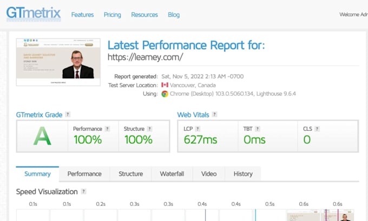Viewport: 368px width, 221px height.
Task: Click the GTmetrix logo
Action: pos(34,14)
